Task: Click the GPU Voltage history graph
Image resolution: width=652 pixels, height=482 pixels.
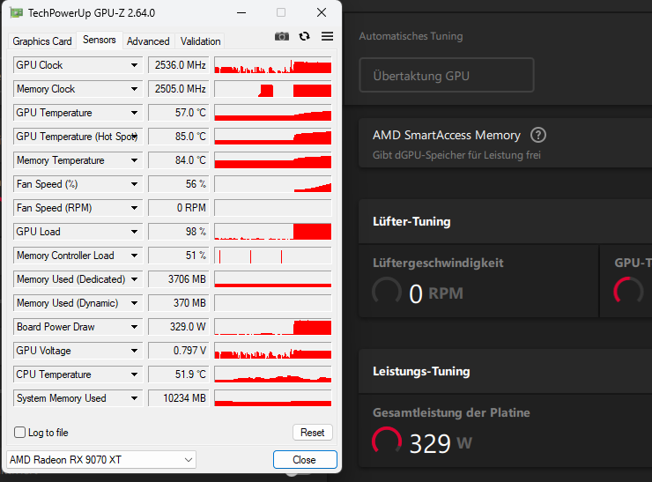Action: coord(273,351)
